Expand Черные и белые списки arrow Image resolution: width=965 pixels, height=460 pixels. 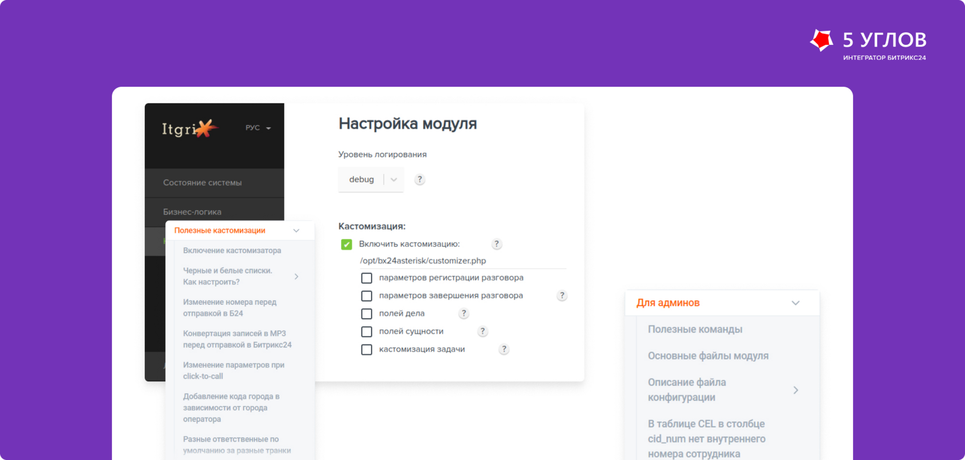pyautogui.click(x=296, y=276)
